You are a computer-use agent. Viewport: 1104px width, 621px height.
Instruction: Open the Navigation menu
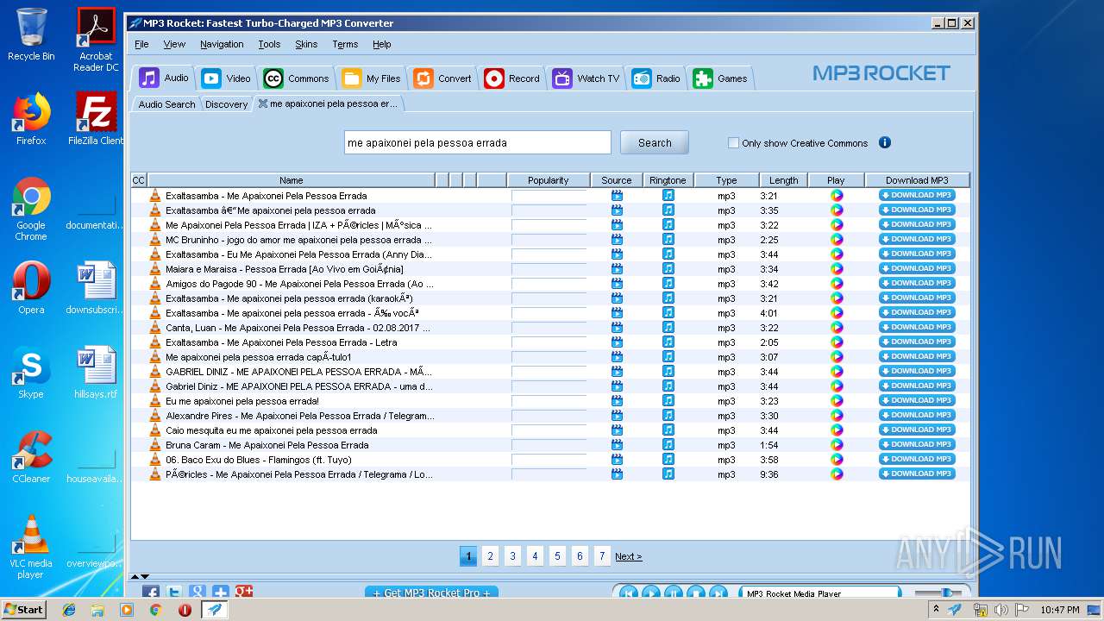(x=222, y=44)
